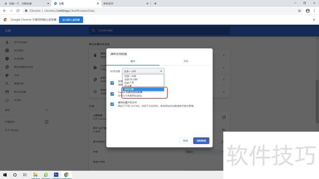The height and width of the screenshot is (179, 319).
Task: Click the shield check icon 安全检查
Action: 7,58
